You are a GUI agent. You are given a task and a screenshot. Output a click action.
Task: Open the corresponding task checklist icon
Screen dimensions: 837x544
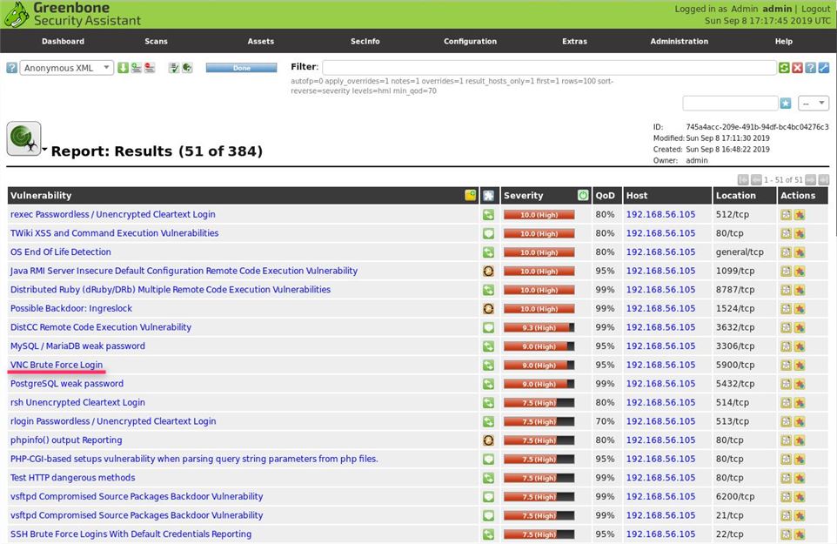(173, 68)
